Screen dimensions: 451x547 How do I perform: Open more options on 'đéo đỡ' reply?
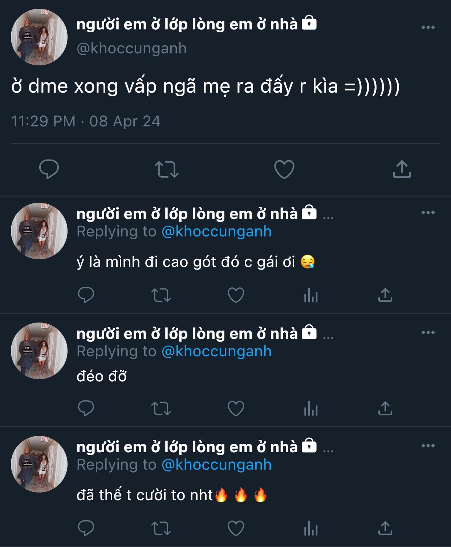pyautogui.click(x=428, y=332)
